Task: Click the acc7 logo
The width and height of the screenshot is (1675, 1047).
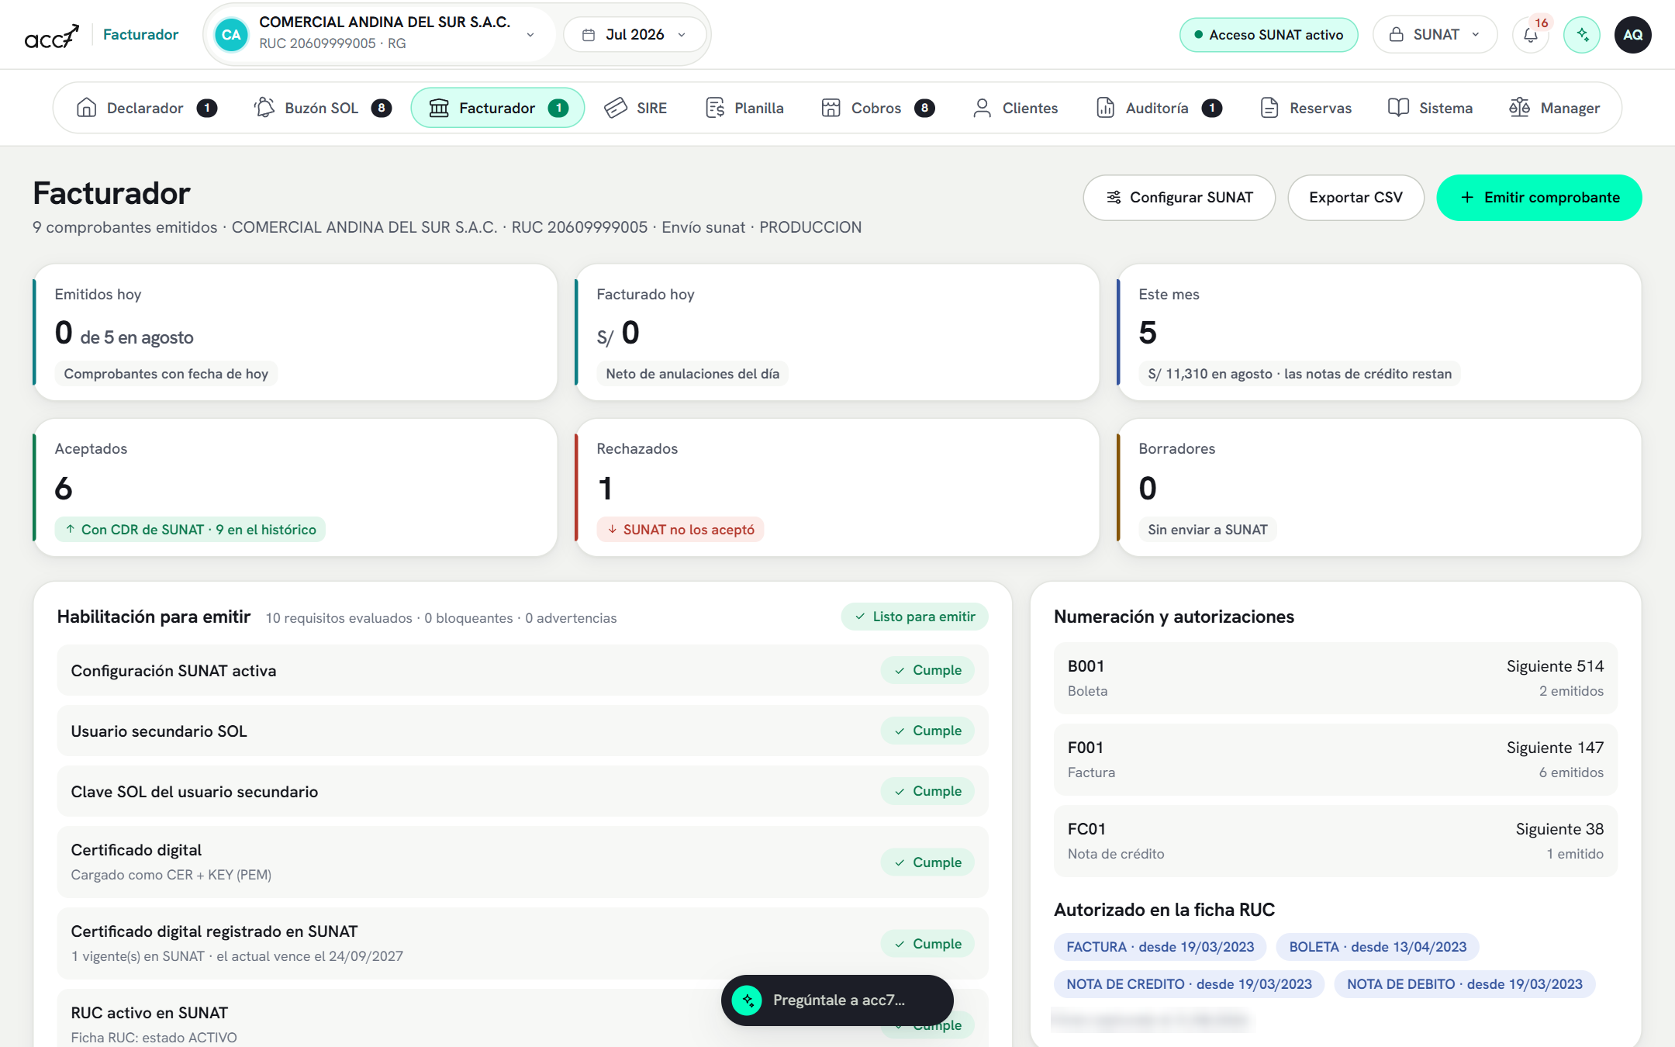Action: (51, 36)
